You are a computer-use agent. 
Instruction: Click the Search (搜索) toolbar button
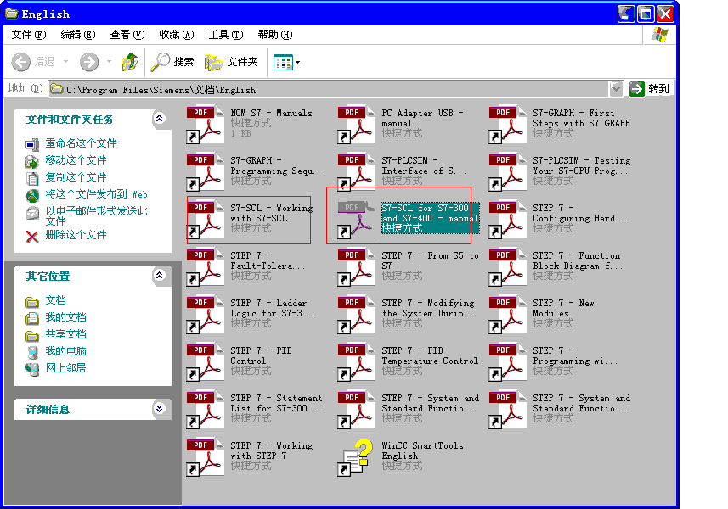click(172, 62)
